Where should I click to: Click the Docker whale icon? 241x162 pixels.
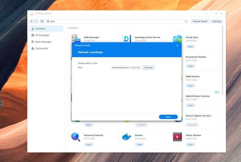point(126,137)
